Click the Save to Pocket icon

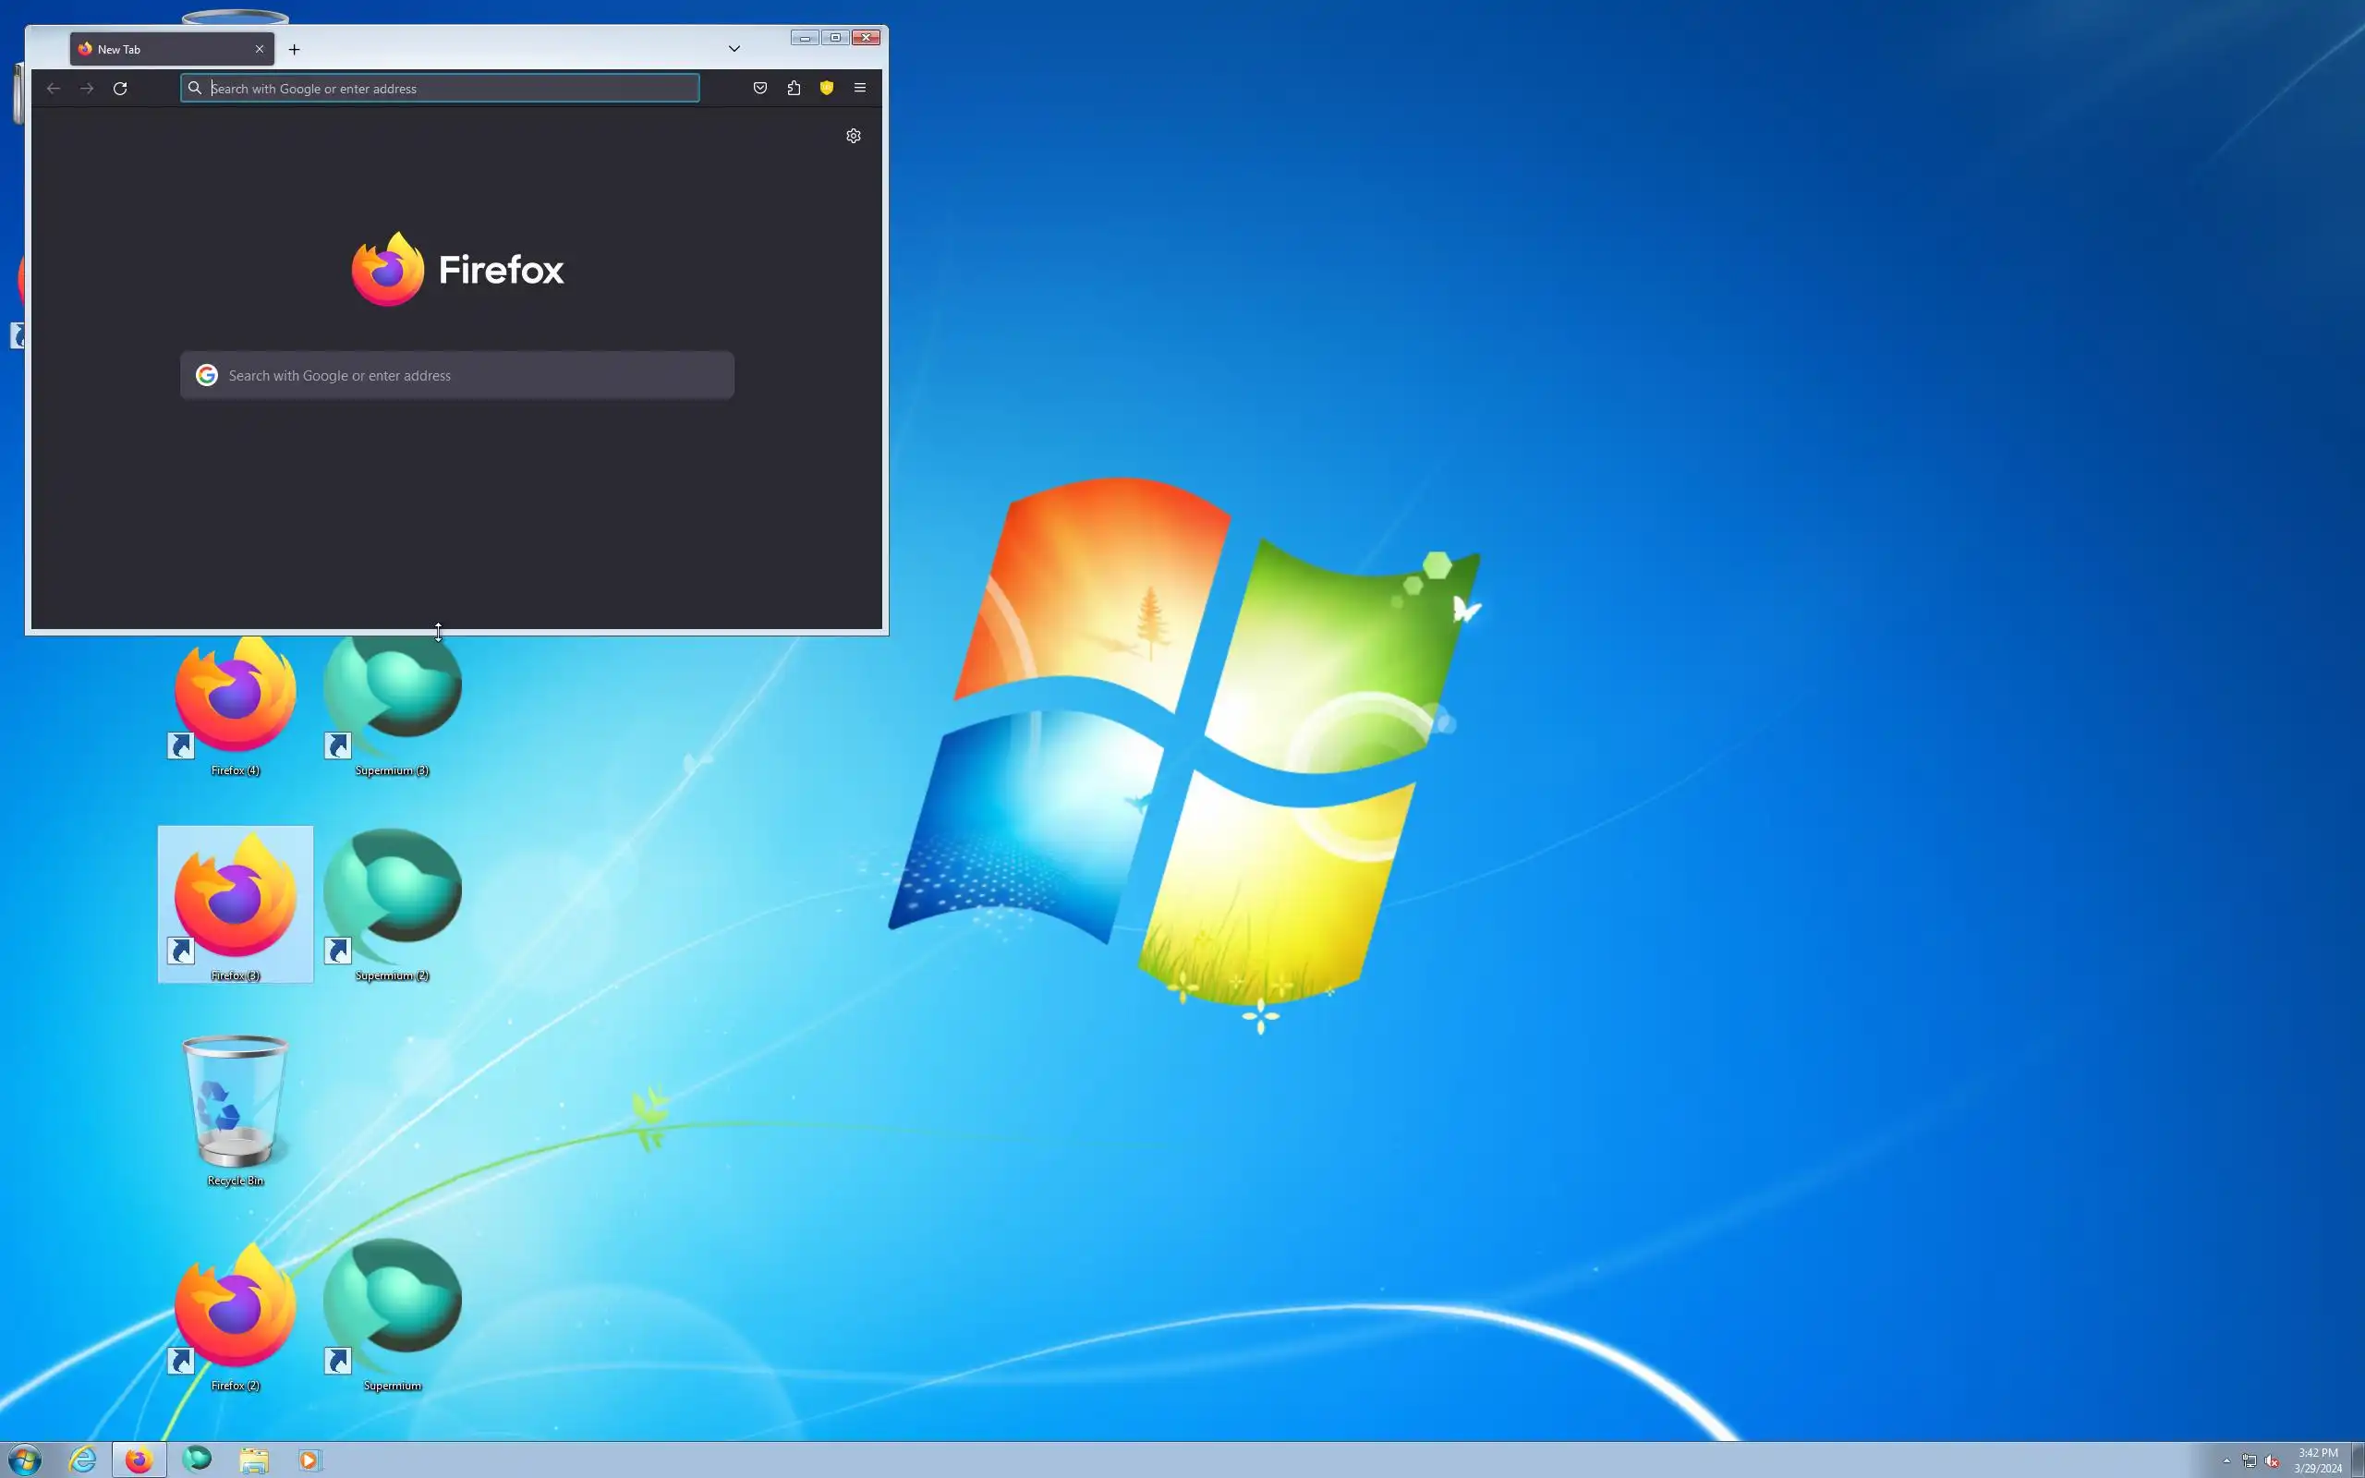coord(759,88)
